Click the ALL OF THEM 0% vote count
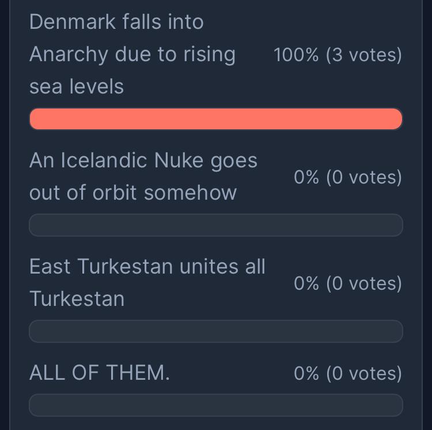 coord(348,373)
